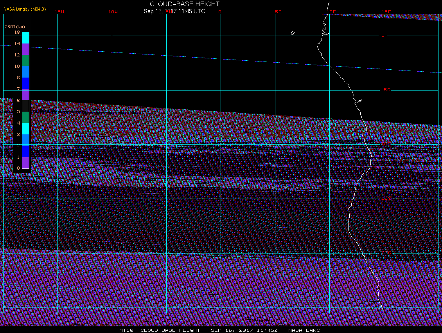
Task: Select the dark blue 7–8 km swatch
Action: pyautogui.click(x=26, y=83)
